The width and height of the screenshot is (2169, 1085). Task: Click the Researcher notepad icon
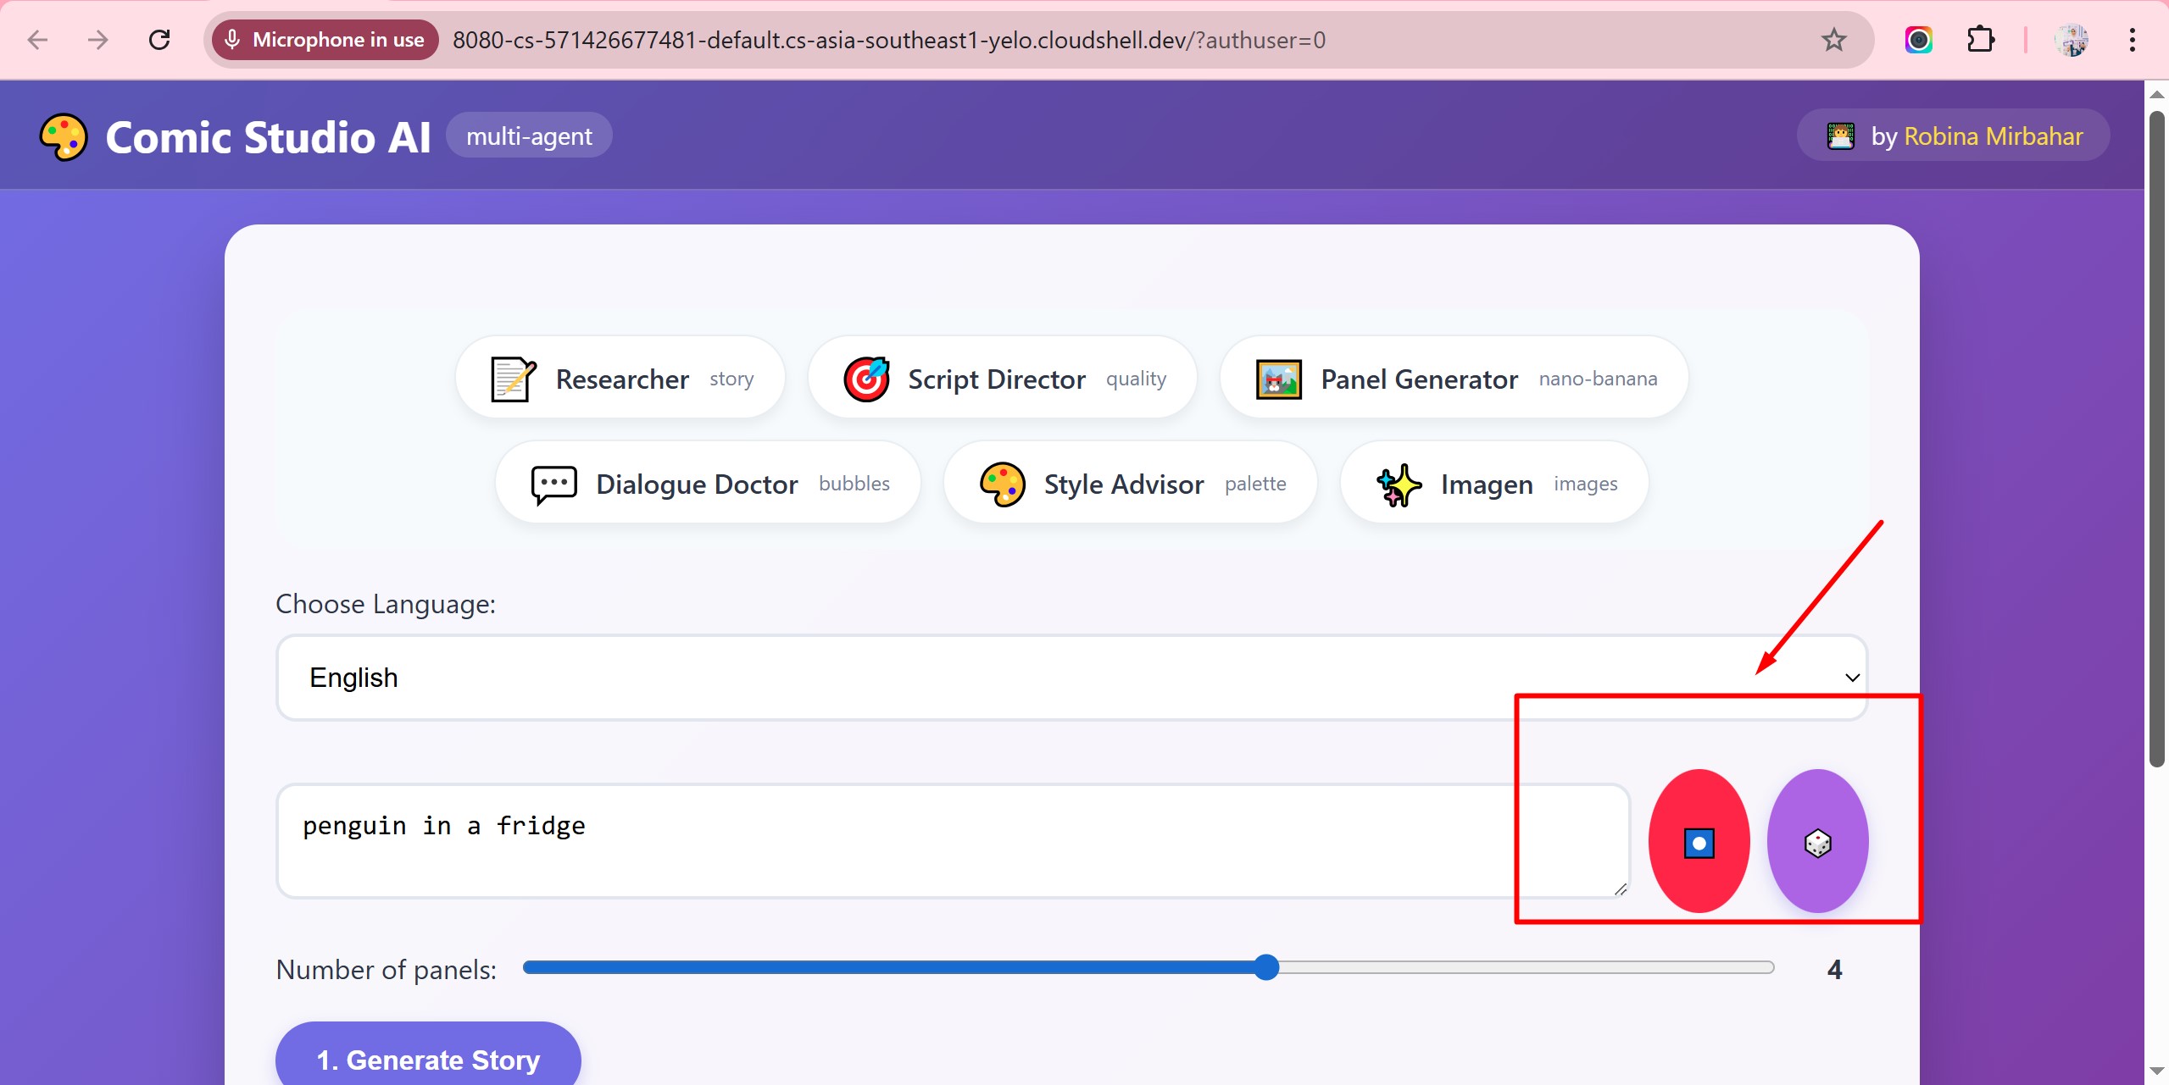tap(513, 379)
